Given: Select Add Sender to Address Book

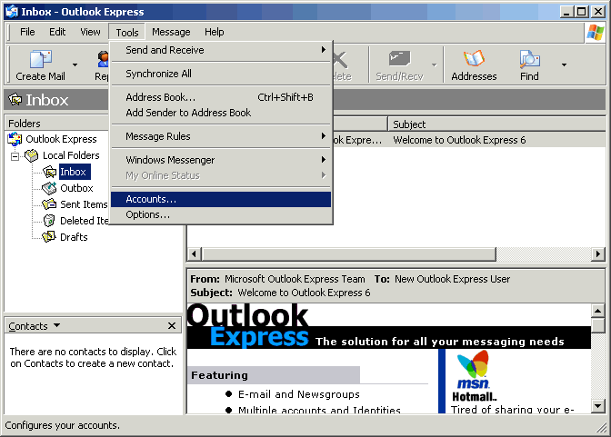Looking at the screenshot, I should tap(221, 113).
